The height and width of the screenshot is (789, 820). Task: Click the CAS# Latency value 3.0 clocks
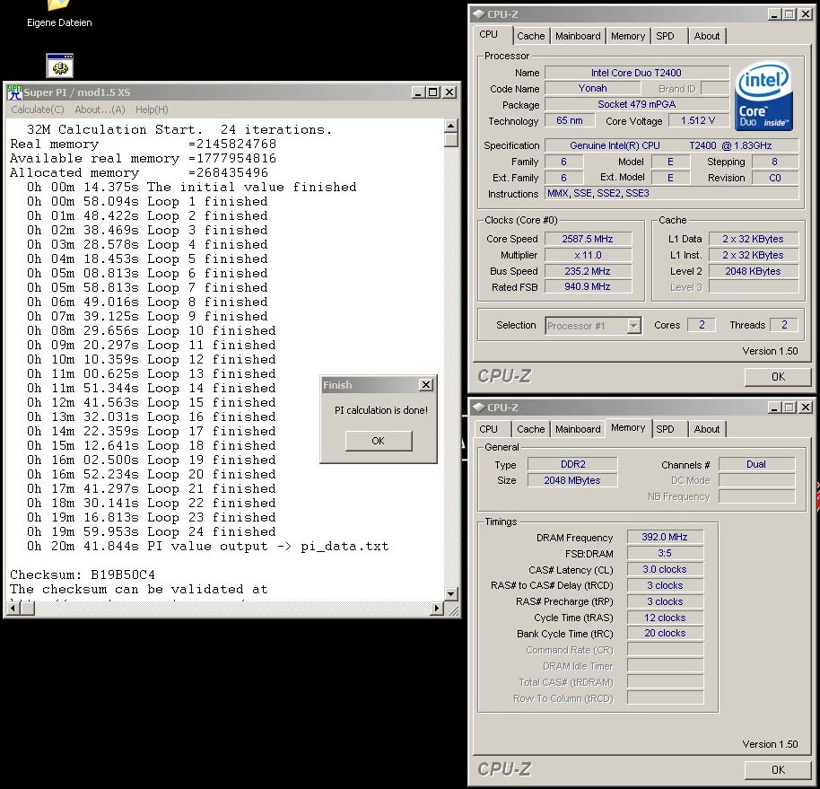click(x=665, y=569)
